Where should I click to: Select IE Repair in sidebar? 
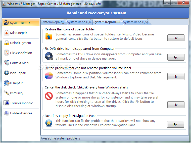coord(21,83)
